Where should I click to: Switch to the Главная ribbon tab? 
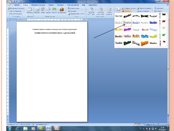point(16,5)
